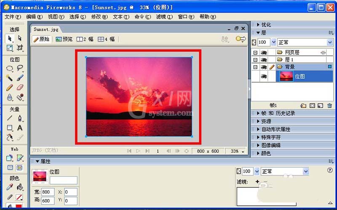Select the Blur tool
Viewport: 337px width, 210px height.
point(10,97)
